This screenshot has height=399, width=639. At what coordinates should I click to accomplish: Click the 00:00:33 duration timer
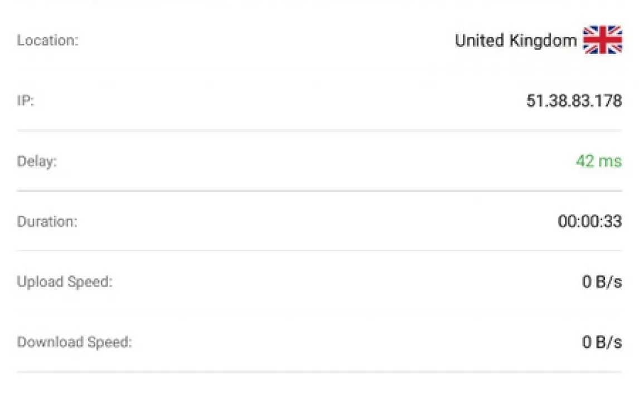tap(589, 221)
